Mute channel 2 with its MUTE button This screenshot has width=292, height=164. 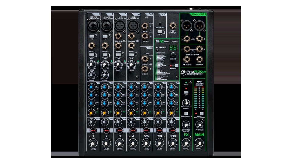coord(106,131)
